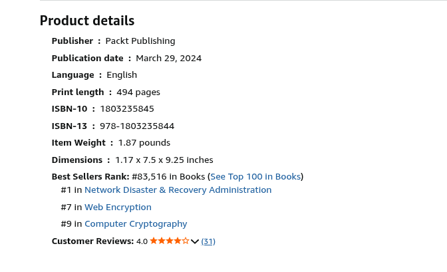Click the 494 pages print length
The height and width of the screenshot is (272, 447).
138,92
